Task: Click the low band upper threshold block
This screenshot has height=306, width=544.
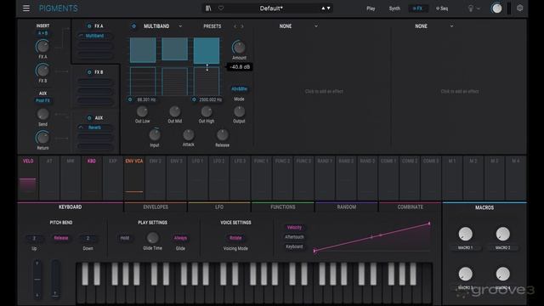Action: tap(143, 50)
